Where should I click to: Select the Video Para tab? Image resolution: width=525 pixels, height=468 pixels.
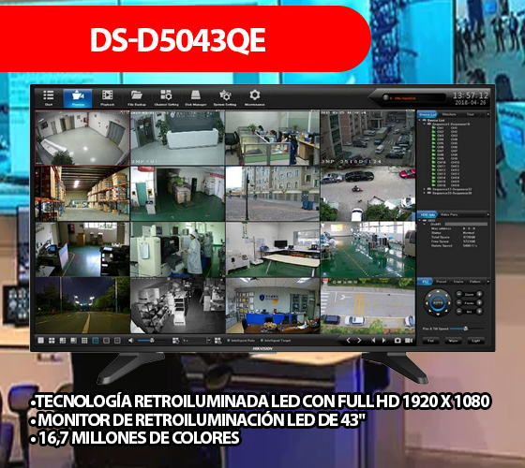(x=449, y=214)
